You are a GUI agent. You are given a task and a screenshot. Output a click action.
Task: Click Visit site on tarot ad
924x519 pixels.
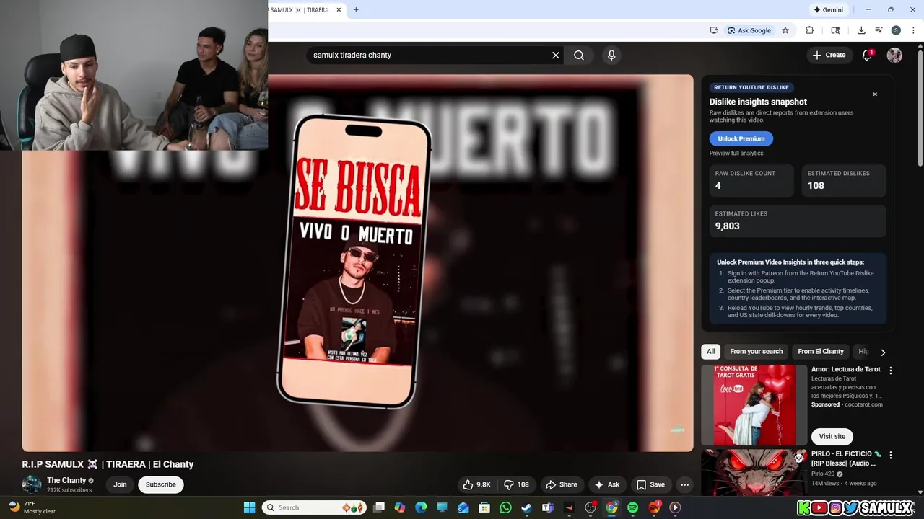point(832,436)
